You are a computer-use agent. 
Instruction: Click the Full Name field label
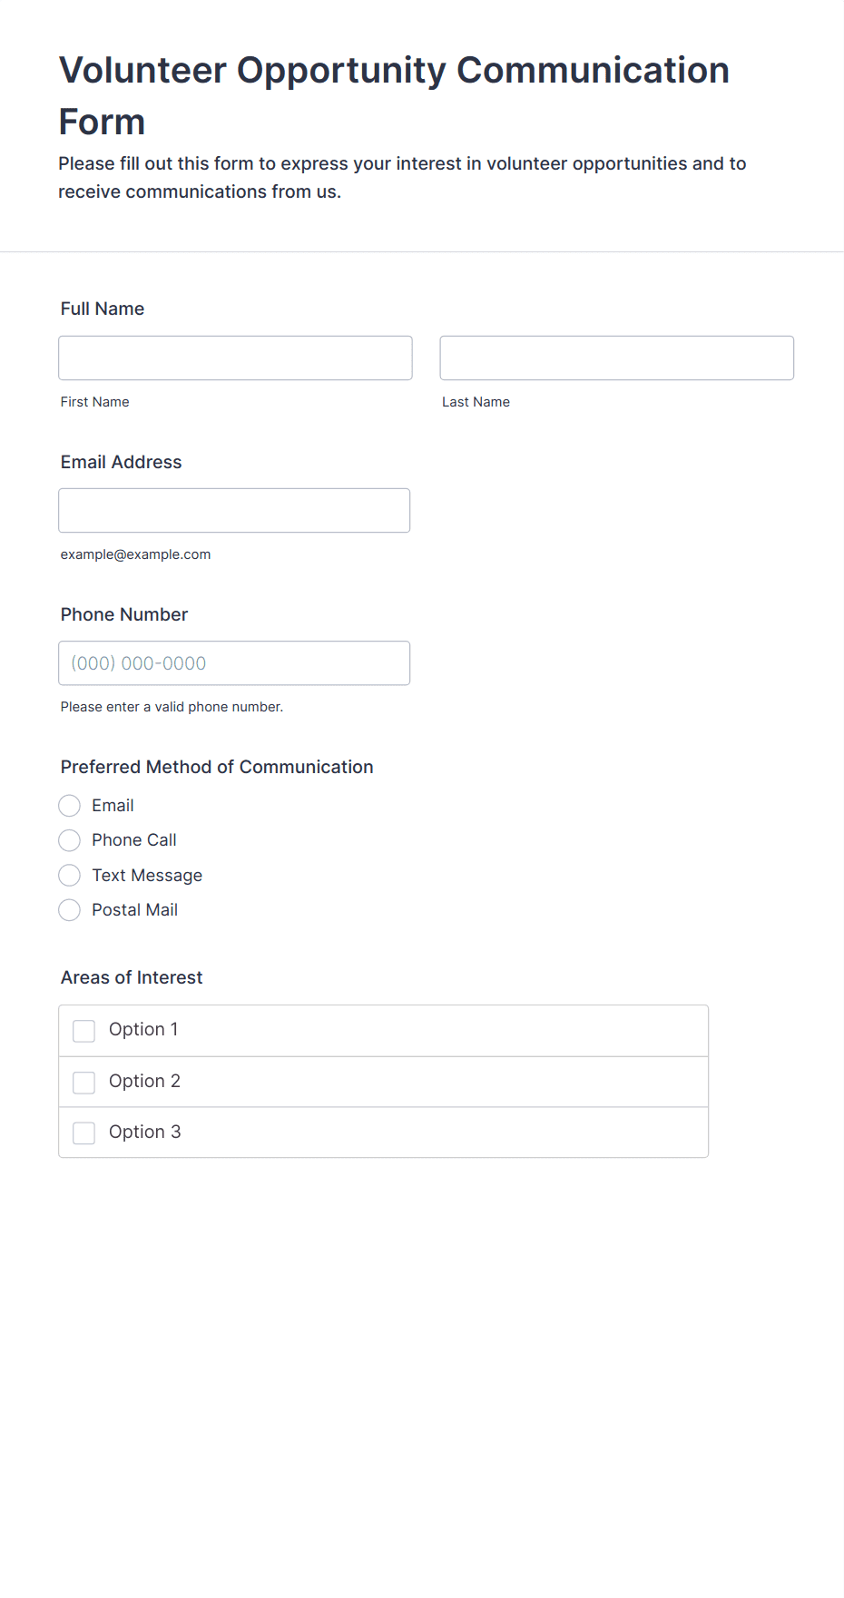(x=103, y=309)
